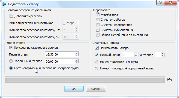Check Общая жеребьевка по дистанции
Screen dimensions: 179x98
click(x=98, y=35)
